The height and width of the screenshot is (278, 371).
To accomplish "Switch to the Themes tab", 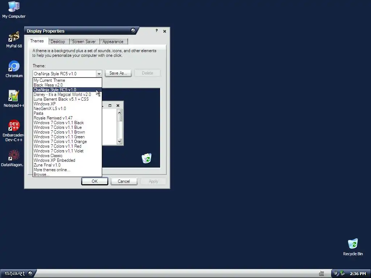I will click(x=37, y=41).
